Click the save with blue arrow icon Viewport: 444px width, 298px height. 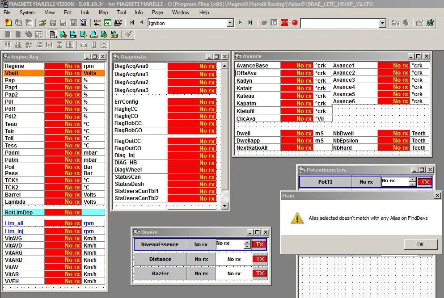(x=84, y=23)
